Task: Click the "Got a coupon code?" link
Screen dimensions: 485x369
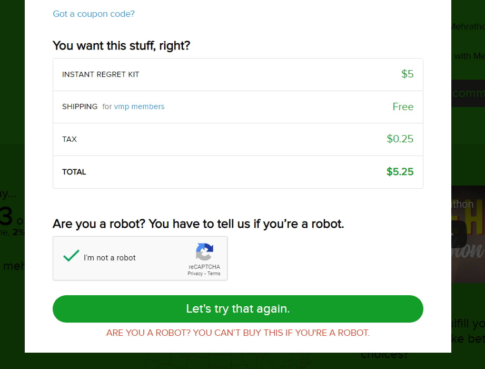Action: pos(94,14)
